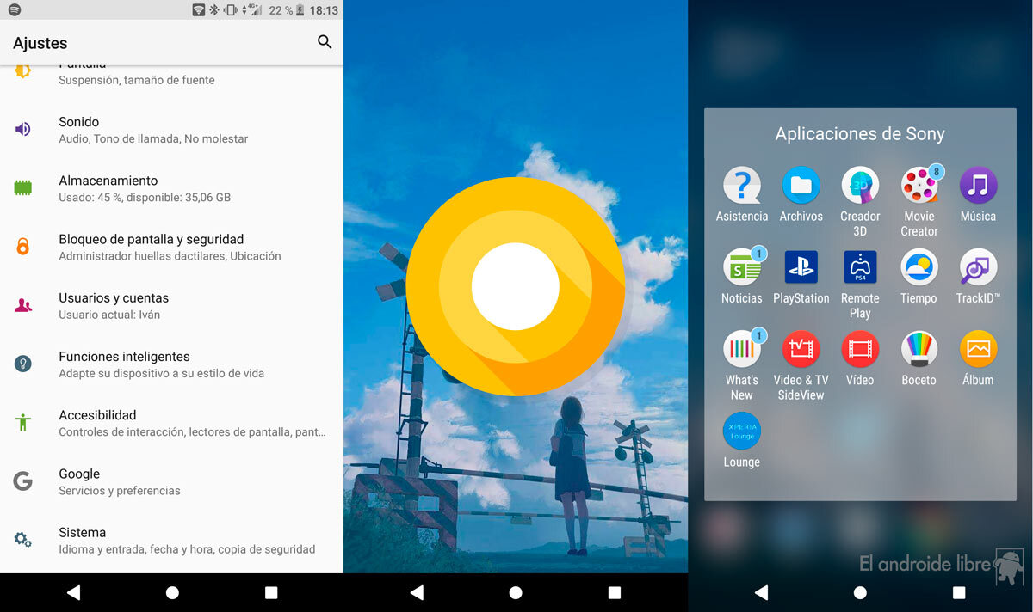Launch the Tiempo weather app
Viewport: 1033px width, 612px height.
point(919,267)
